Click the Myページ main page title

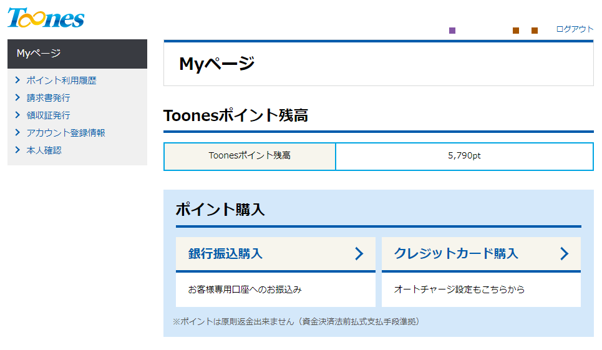[x=217, y=64]
